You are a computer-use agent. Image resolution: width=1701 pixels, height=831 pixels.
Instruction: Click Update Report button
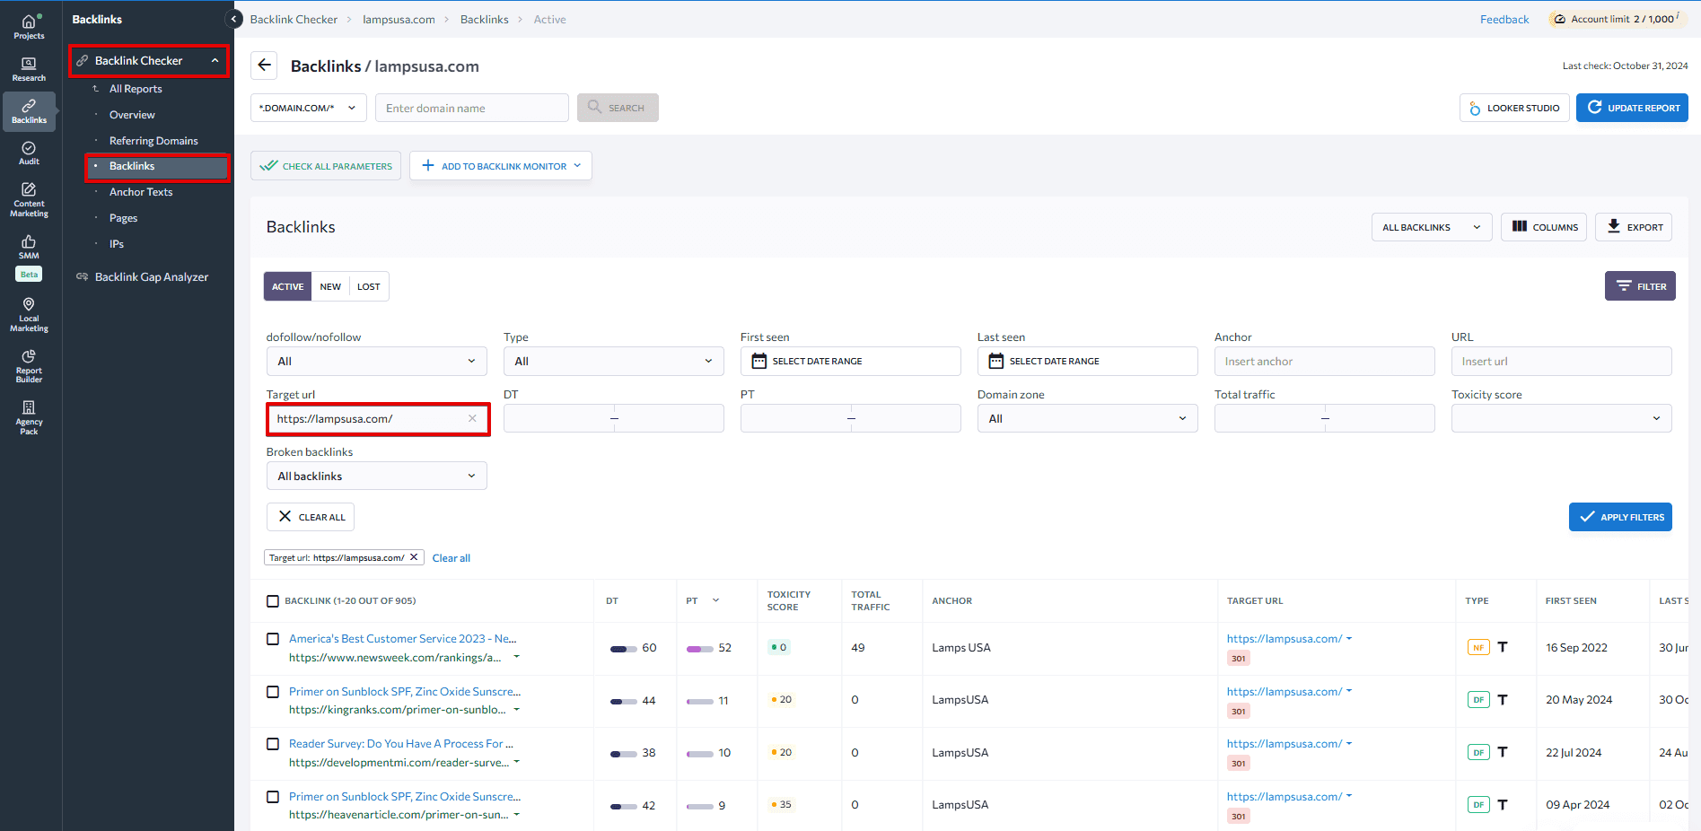coord(1632,108)
